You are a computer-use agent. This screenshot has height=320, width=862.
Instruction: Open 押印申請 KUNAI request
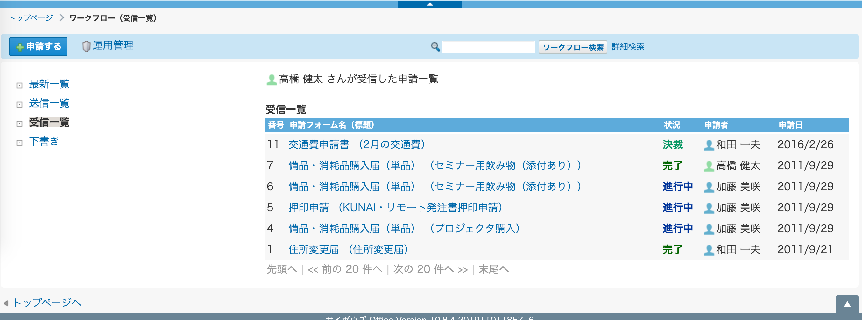pos(396,208)
